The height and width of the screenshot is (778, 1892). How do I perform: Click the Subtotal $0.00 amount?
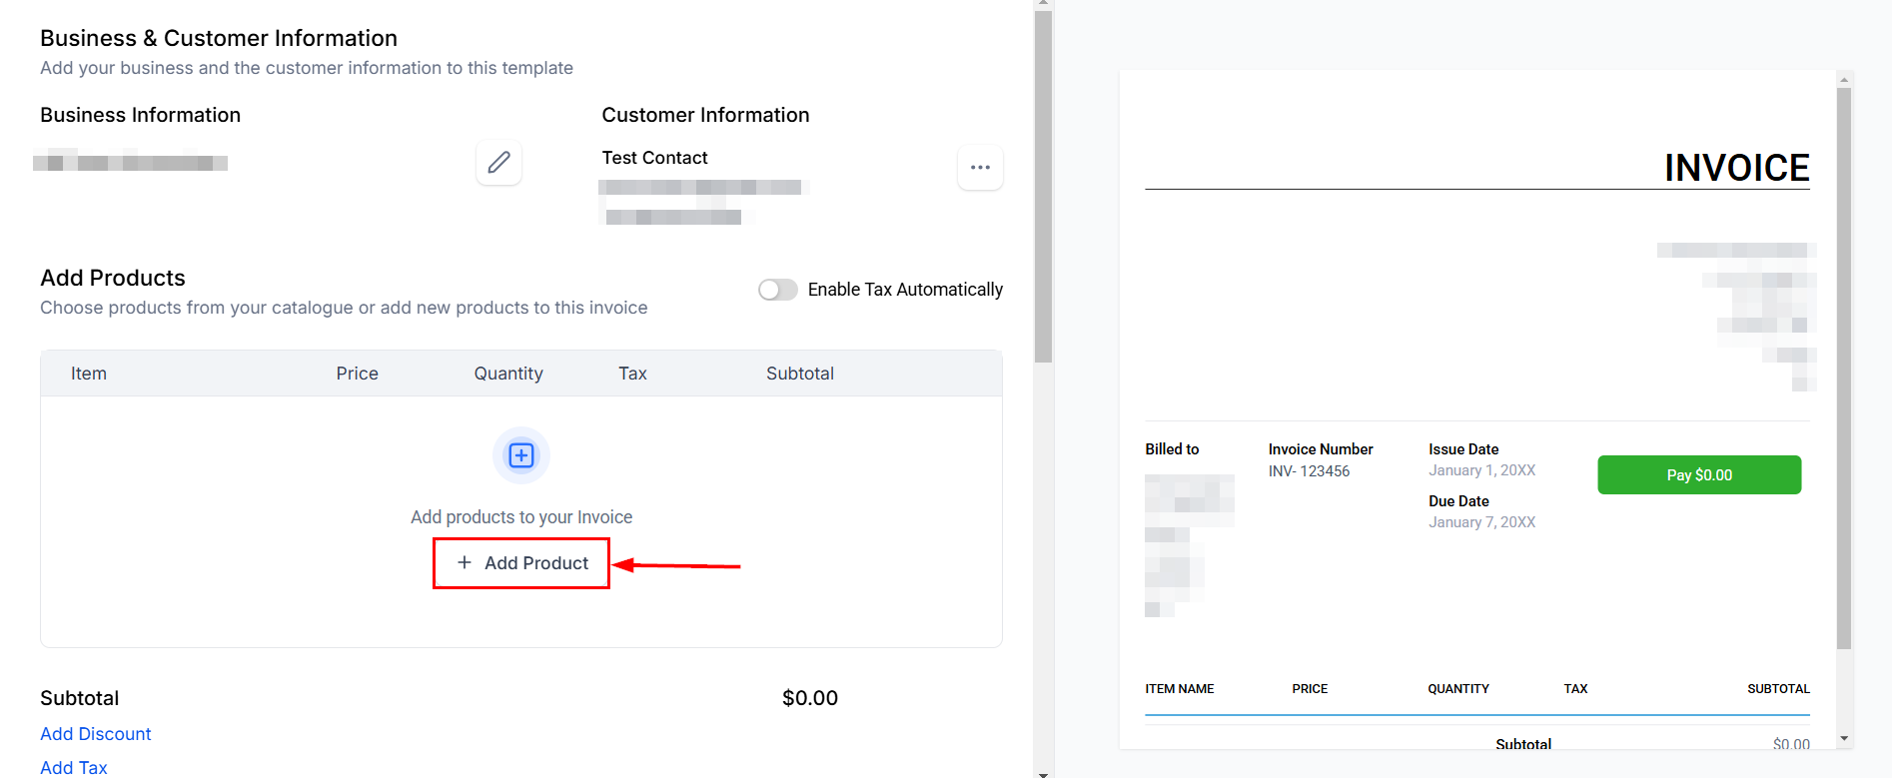(x=810, y=698)
